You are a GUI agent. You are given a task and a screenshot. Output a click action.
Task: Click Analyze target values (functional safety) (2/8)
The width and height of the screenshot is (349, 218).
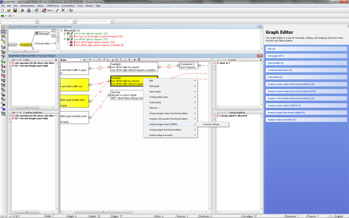click(291, 84)
